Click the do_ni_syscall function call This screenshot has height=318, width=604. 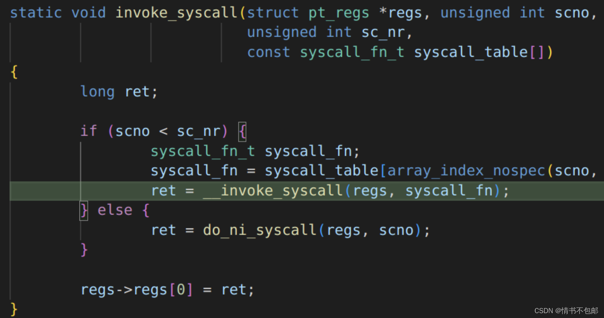260,230
